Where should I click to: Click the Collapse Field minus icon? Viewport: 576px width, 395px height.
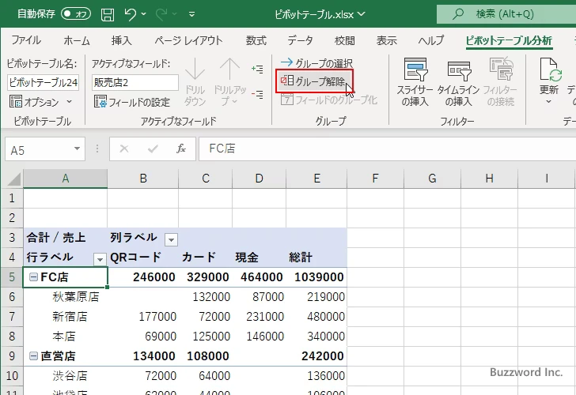point(257,95)
